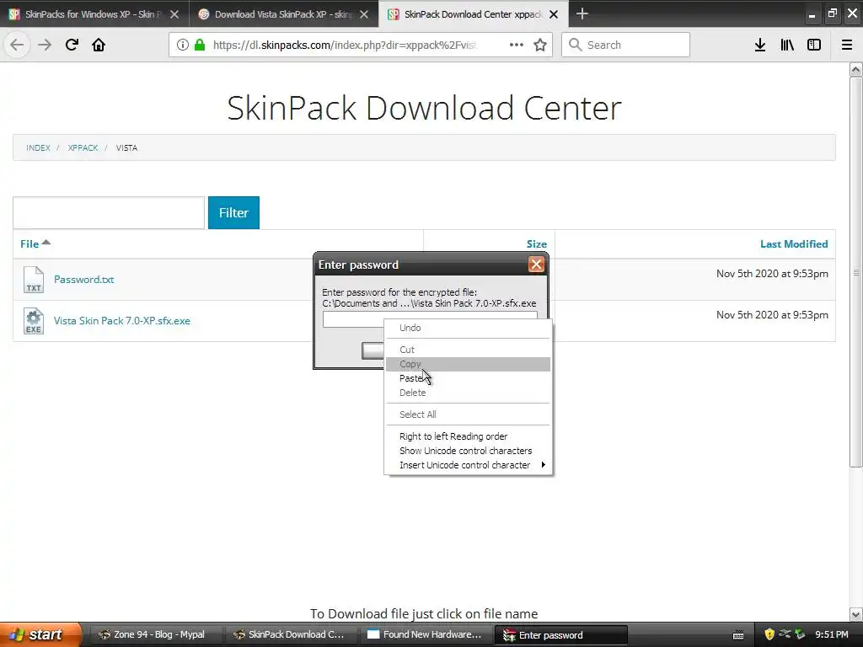Open page actions three-dot menu

[517, 45]
